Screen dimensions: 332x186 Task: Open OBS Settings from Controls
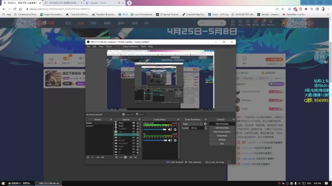(x=222, y=140)
